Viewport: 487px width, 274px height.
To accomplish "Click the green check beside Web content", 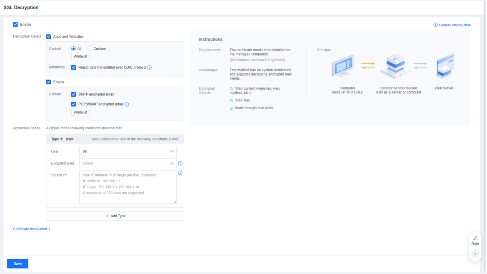I will coord(231,89).
